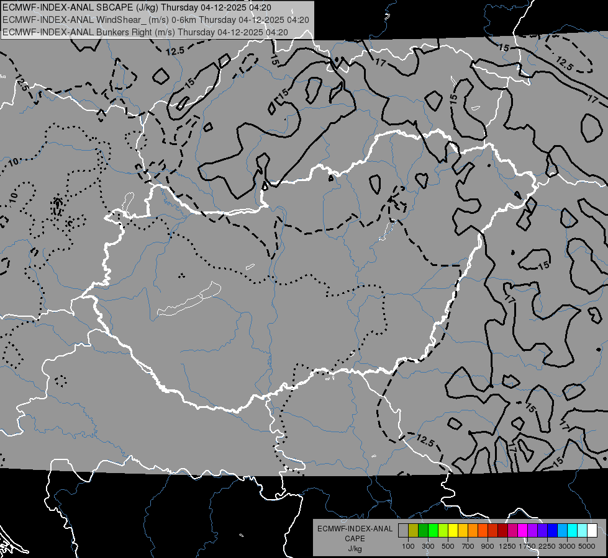The width and height of the screenshot is (608, 558).
Task: Click the 1250 value on the CAPE legend
Action: (x=507, y=546)
